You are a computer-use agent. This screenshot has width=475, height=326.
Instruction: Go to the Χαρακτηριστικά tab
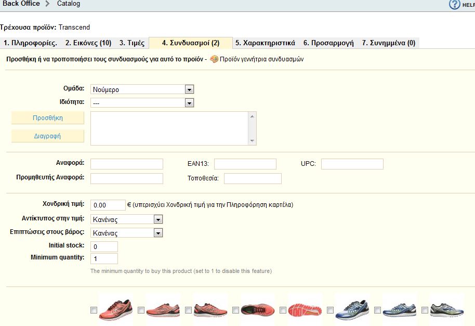point(265,43)
